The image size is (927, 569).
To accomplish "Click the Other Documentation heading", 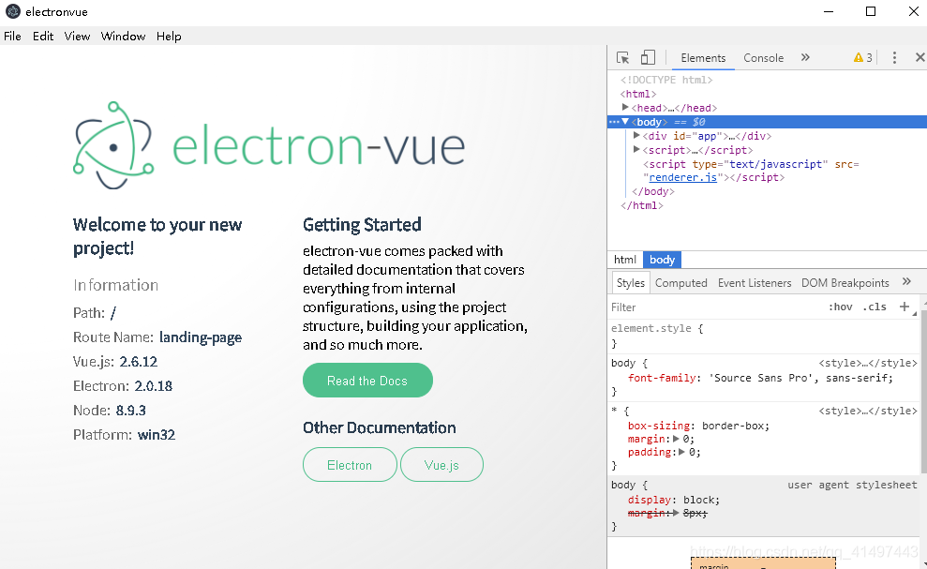I will 379,427.
